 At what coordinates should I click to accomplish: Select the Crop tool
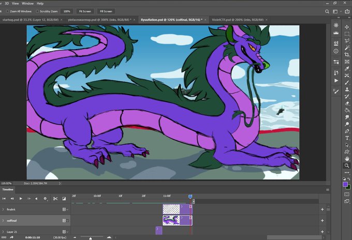tap(347, 55)
